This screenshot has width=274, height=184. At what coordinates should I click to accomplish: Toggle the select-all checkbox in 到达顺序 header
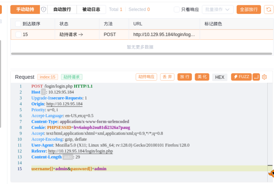[18, 24]
